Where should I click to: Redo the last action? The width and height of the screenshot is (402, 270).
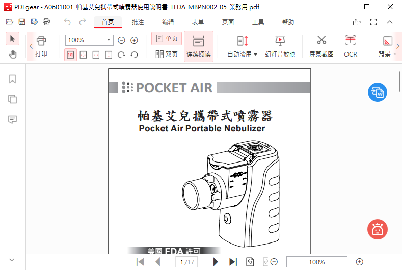pyautogui.click(x=83, y=22)
